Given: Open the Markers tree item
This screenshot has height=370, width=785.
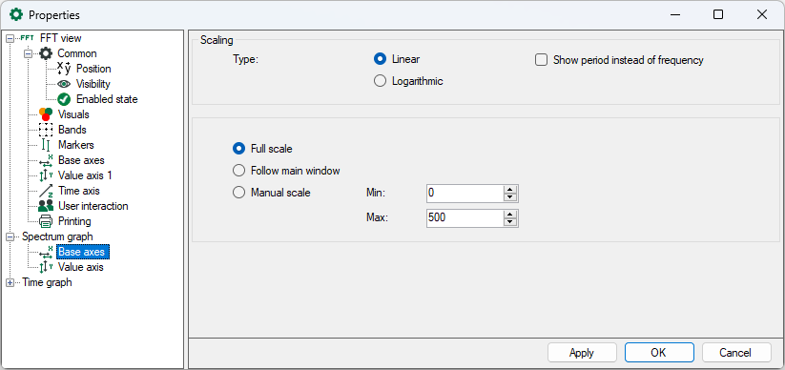Looking at the screenshot, I should pos(75,145).
